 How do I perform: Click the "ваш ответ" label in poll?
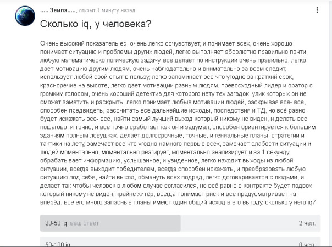[x=84, y=223]
